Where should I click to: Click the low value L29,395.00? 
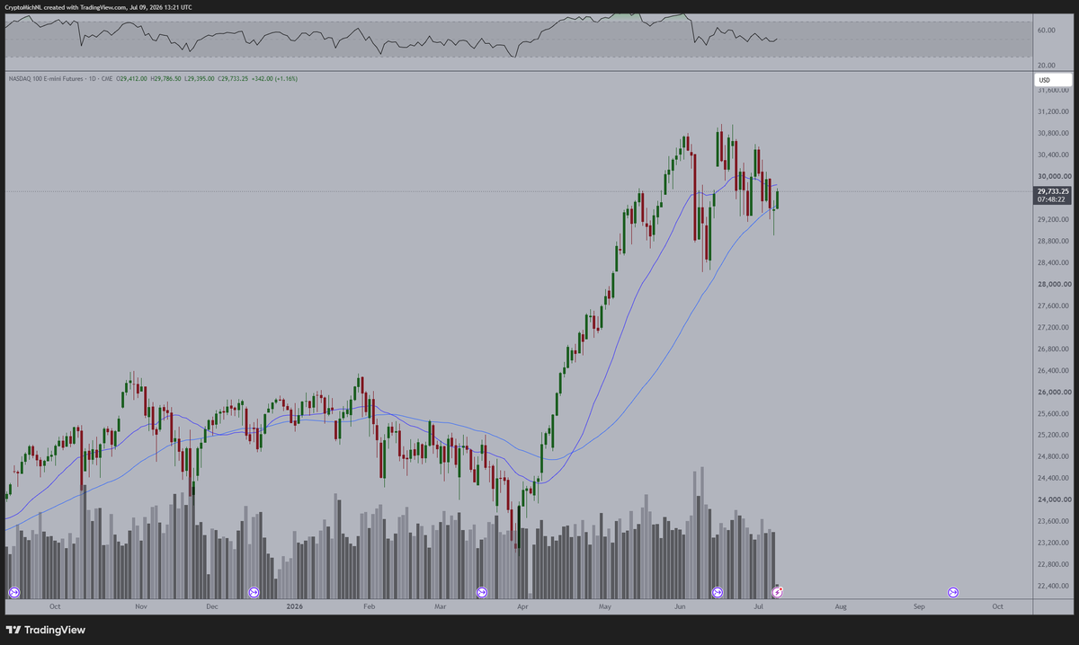201,79
